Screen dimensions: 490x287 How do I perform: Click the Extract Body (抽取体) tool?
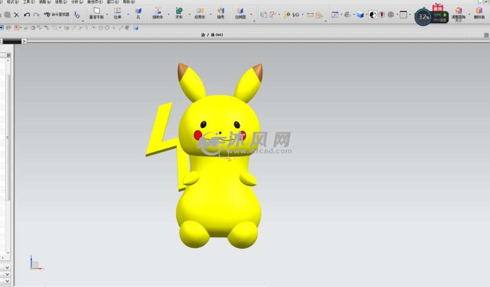coord(158,13)
